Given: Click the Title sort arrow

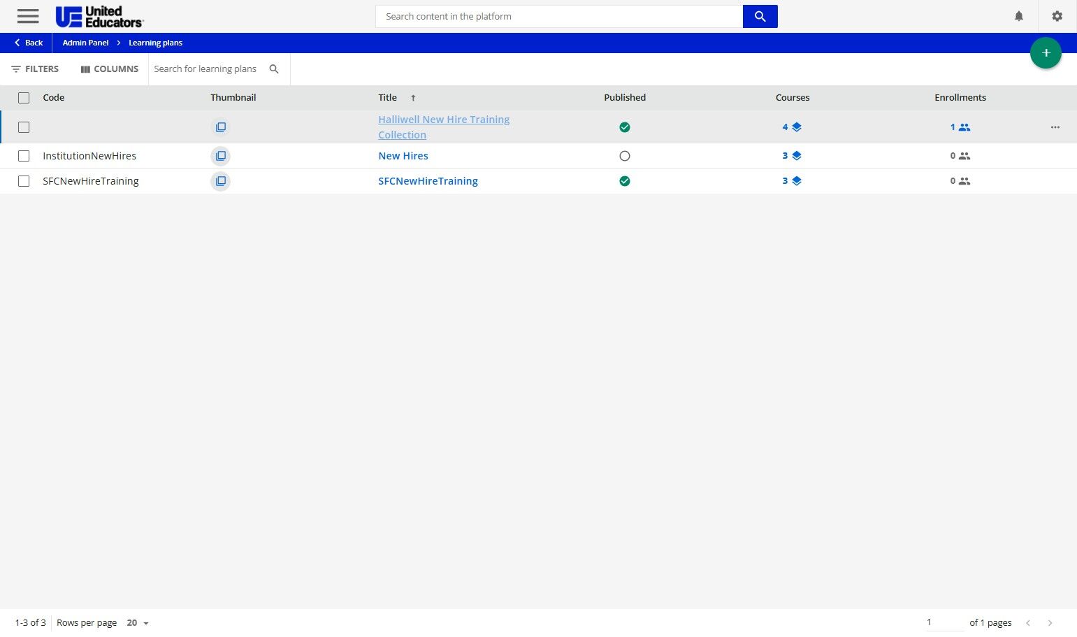Looking at the screenshot, I should coord(413,98).
